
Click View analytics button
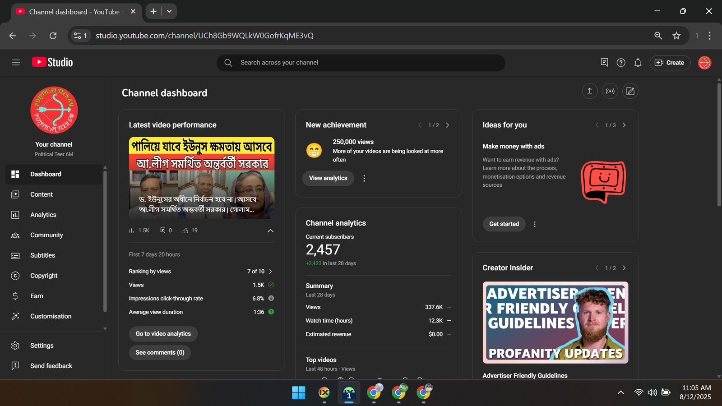click(x=328, y=178)
